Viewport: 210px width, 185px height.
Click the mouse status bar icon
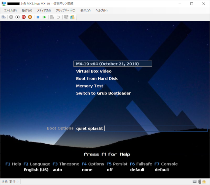click(200, 182)
